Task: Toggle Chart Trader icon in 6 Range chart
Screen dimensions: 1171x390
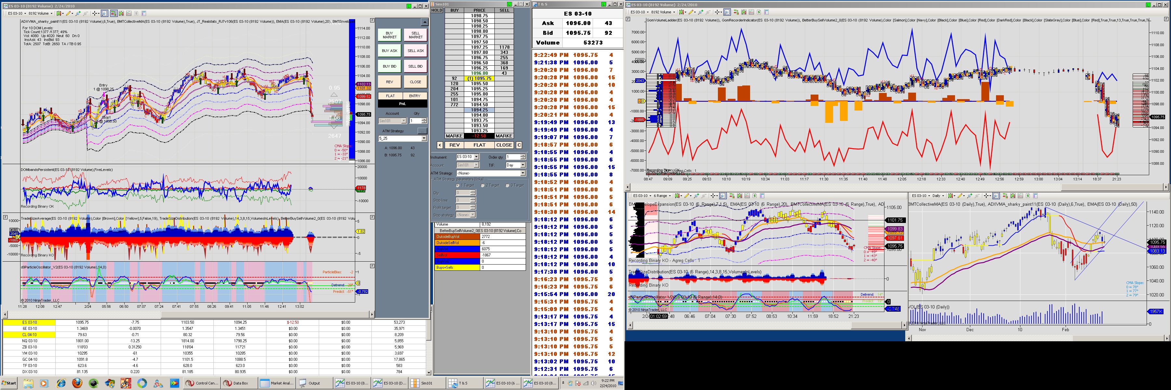Action: pos(732,196)
